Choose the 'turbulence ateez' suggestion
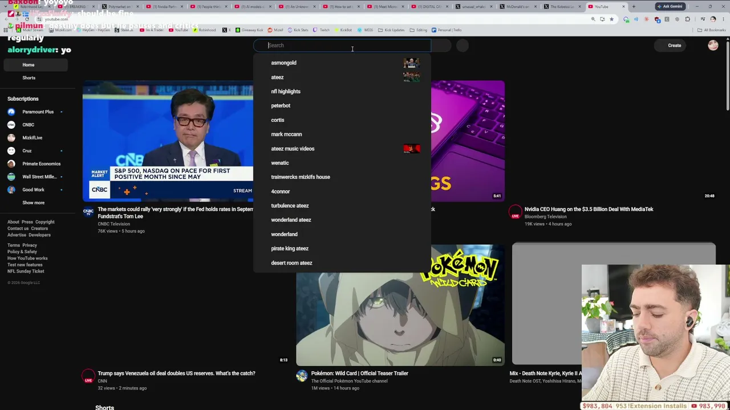Image resolution: width=730 pixels, height=410 pixels. [342, 206]
